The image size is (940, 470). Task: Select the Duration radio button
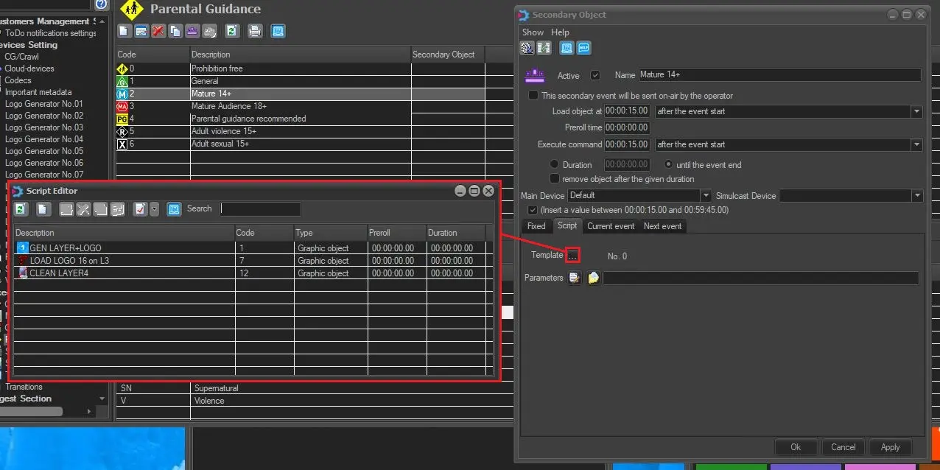tap(555, 165)
